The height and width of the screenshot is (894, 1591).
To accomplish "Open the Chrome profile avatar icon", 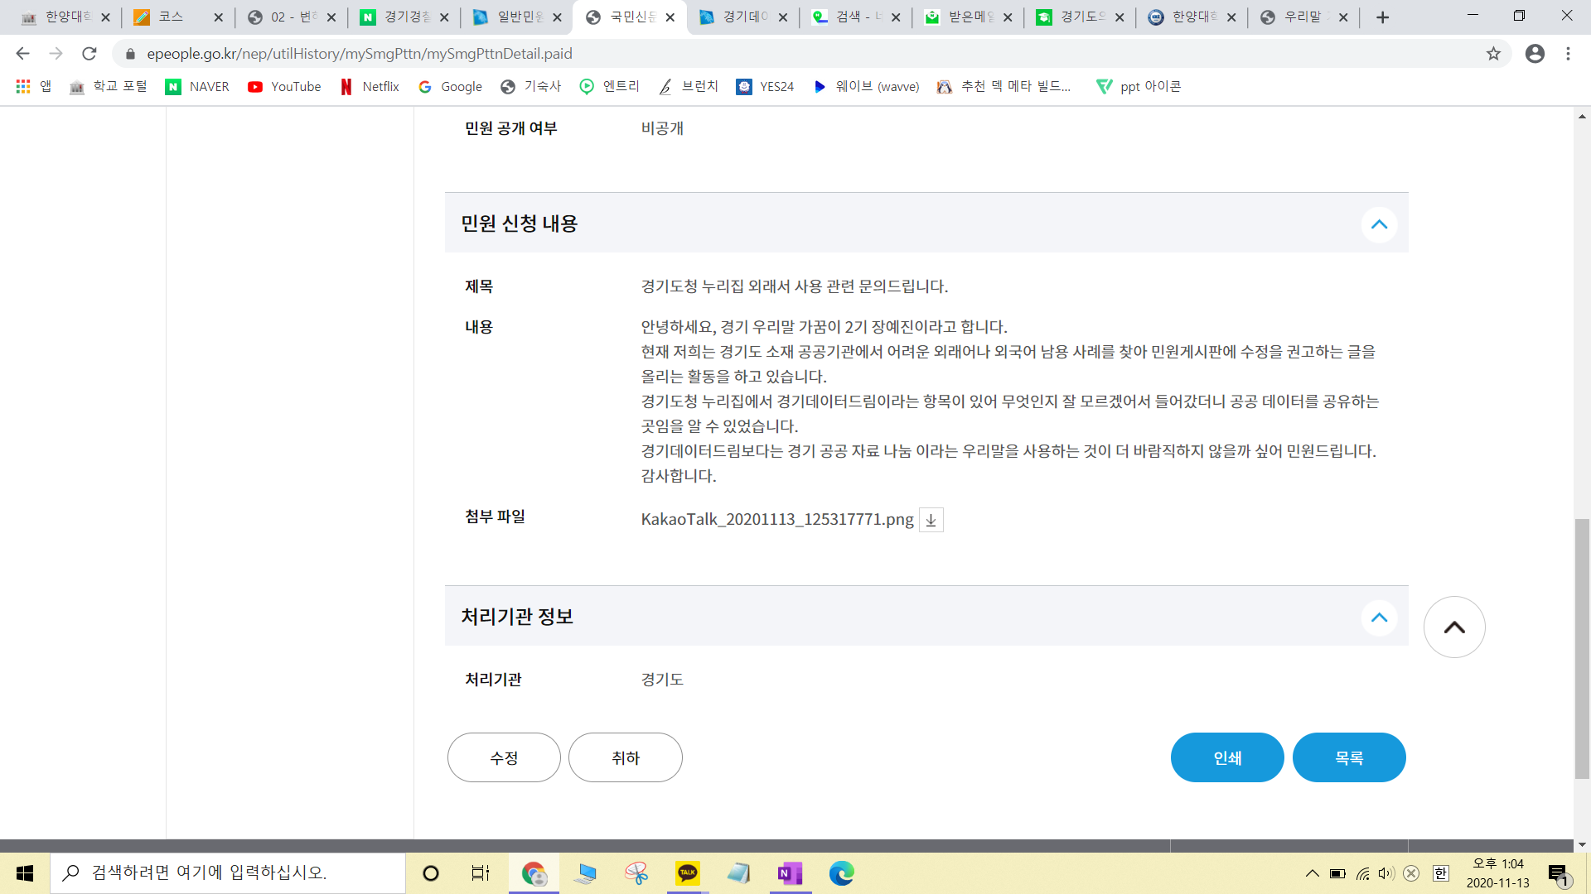I will pos(1535,54).
